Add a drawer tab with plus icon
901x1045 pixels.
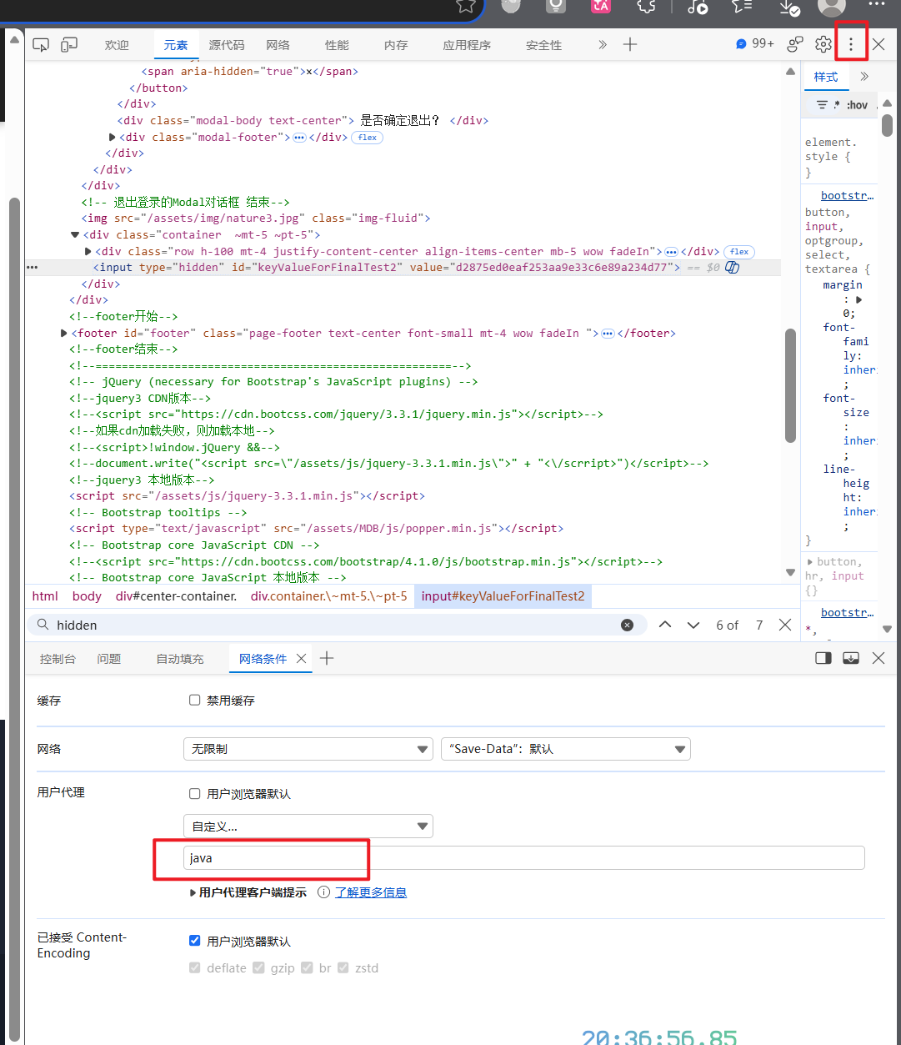pos(327,658)
